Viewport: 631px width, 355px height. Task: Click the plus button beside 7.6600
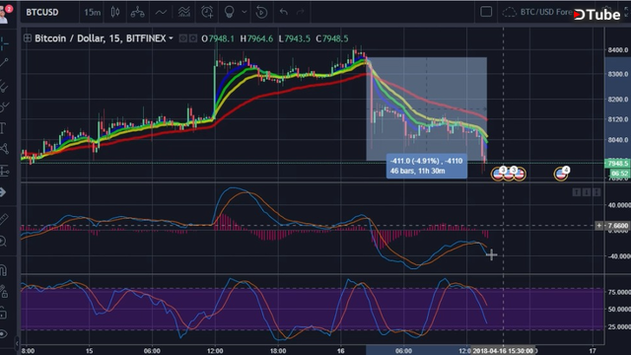tap(598, 226)
